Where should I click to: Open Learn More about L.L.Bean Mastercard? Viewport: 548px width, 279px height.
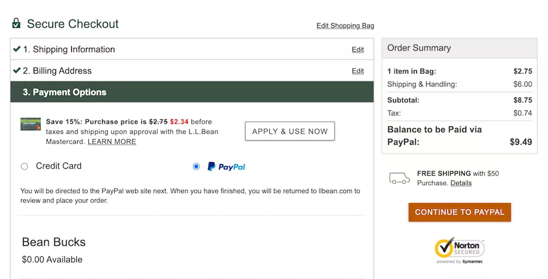pyautogui.click(x=112, y=142)
